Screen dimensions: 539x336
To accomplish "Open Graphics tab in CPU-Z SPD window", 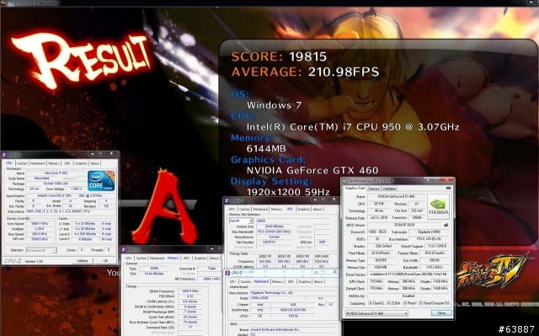I will point(303,209).
